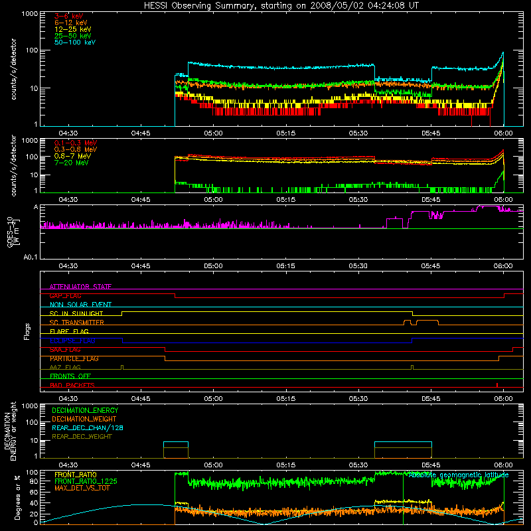Click the DECIMATION_WEIGHT legend entry

[x=84, y=419]
